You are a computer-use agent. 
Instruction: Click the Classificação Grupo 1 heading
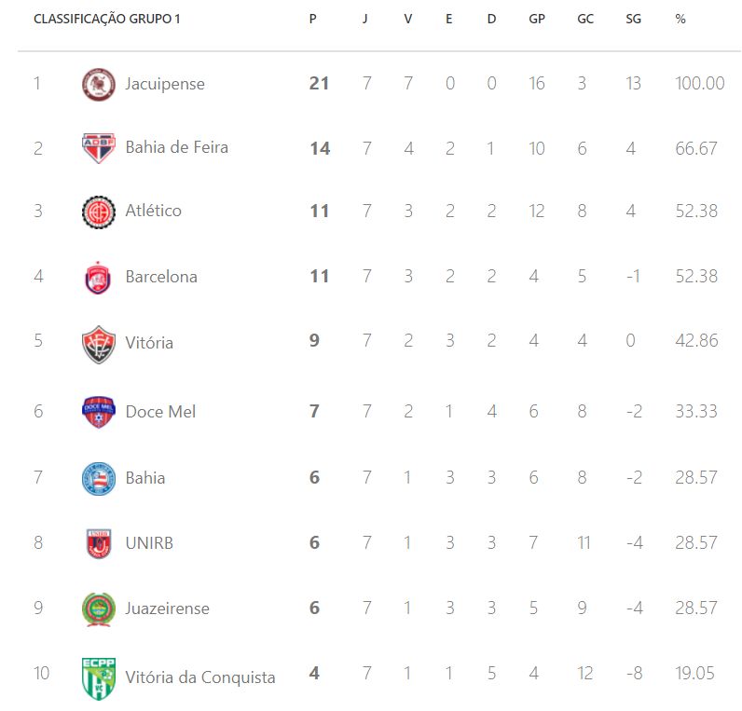point(106,20)
